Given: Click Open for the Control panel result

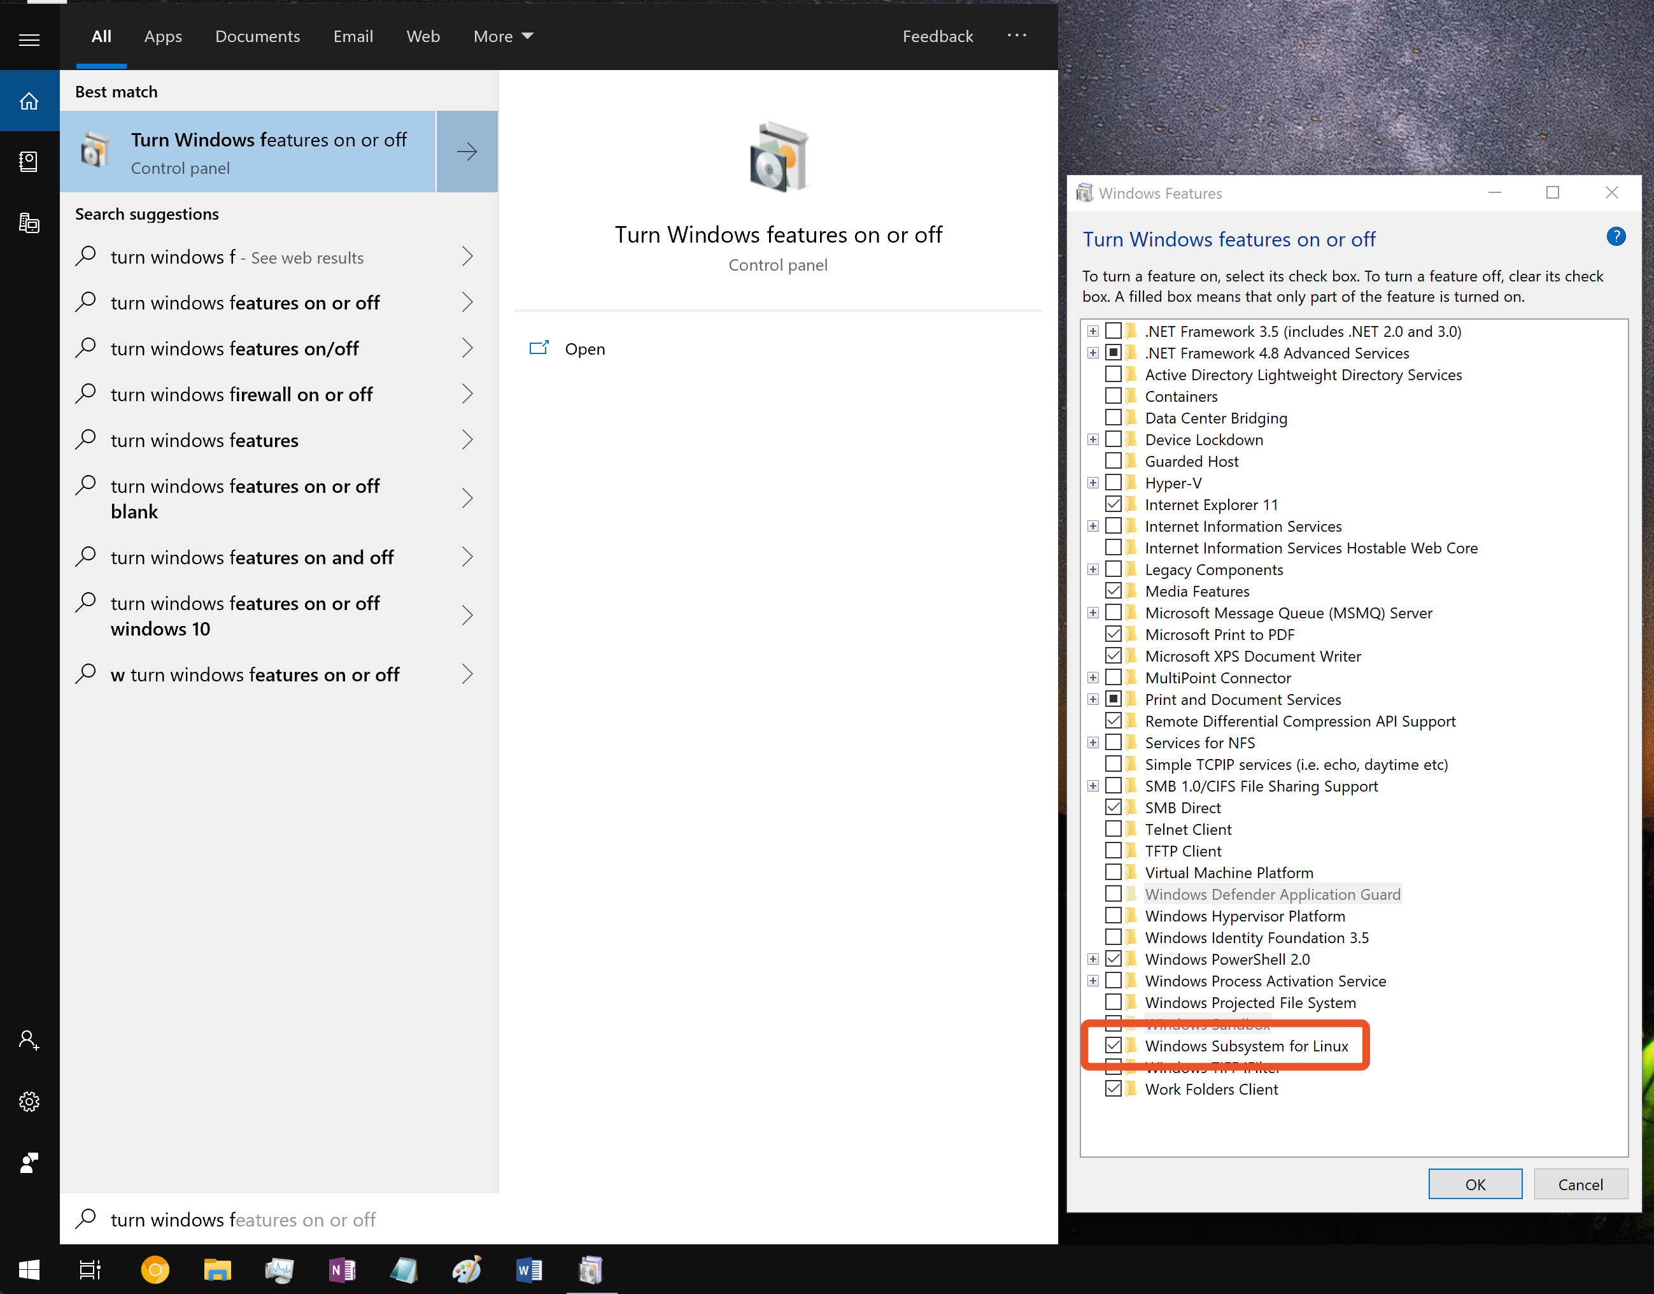Looking at the screenshot, I should pos(584,349).
